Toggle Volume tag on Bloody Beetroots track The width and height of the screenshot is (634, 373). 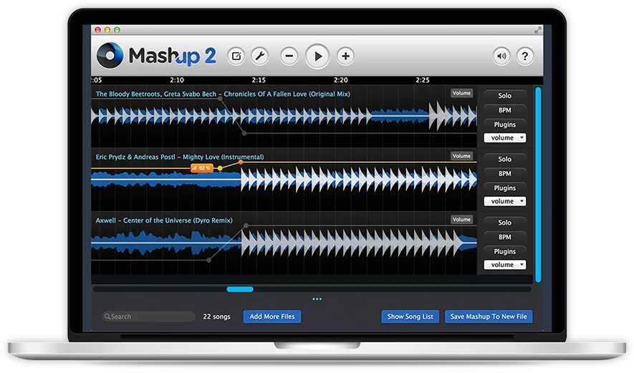462,93
